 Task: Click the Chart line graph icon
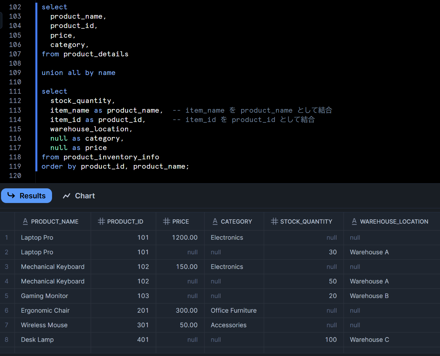[x=66, y=196]
